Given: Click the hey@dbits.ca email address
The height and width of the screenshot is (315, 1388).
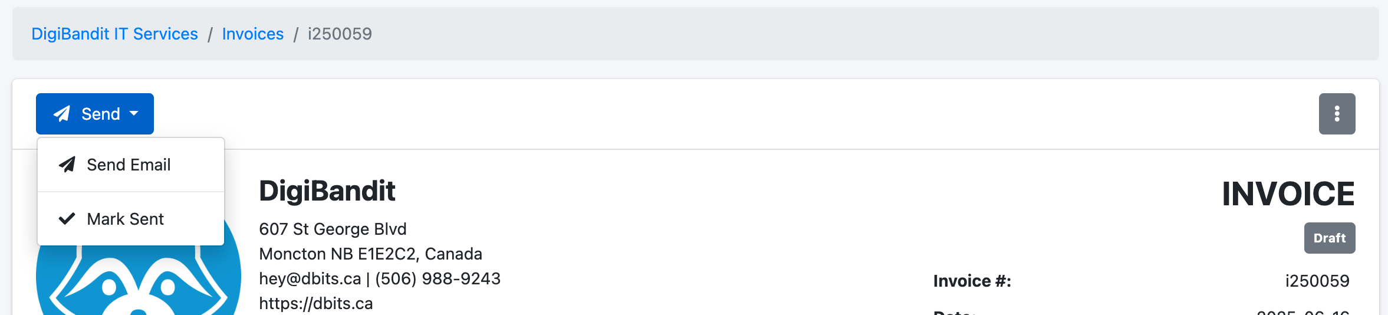Looking at the screenshot, I should pos(310,278).
